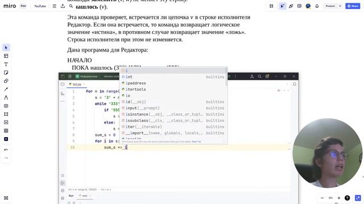Image resolution: width=364 pixels, height=204 pixels.
Task: Expand the Present dropdown arrow
Action: [x=340, y=6]
